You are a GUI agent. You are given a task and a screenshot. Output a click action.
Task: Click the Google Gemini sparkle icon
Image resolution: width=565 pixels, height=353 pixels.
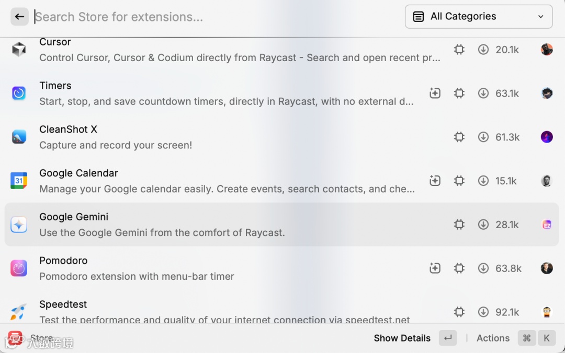click(x=19, y=225)
